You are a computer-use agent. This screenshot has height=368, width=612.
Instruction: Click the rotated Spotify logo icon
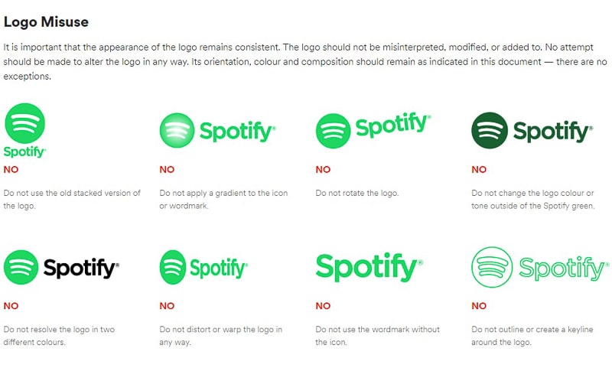[334, 131]
